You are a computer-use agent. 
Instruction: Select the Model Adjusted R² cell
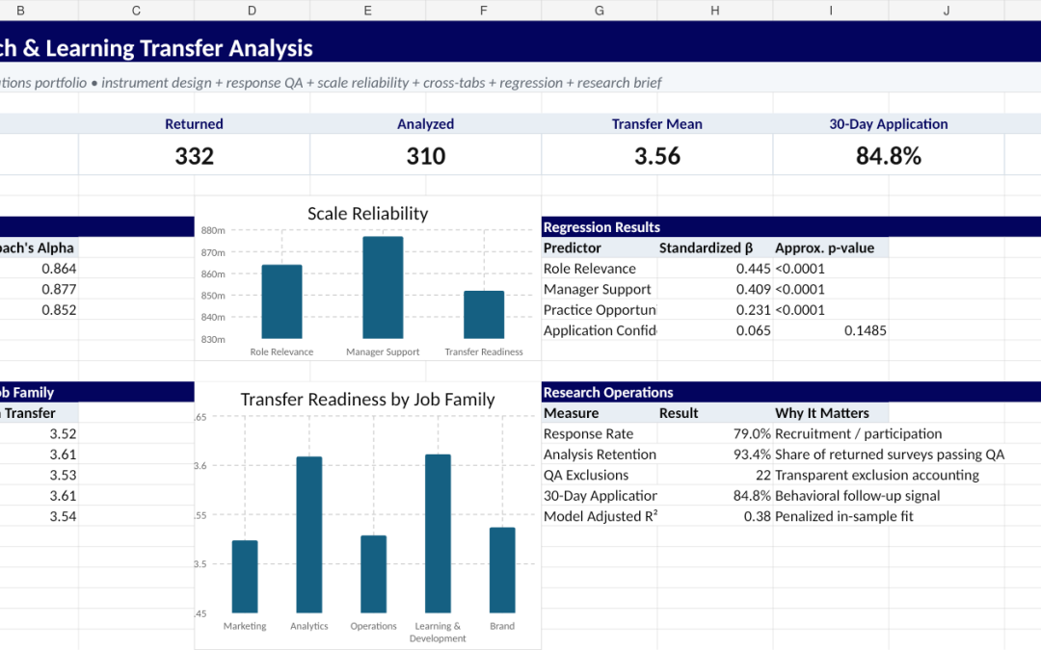599,516
